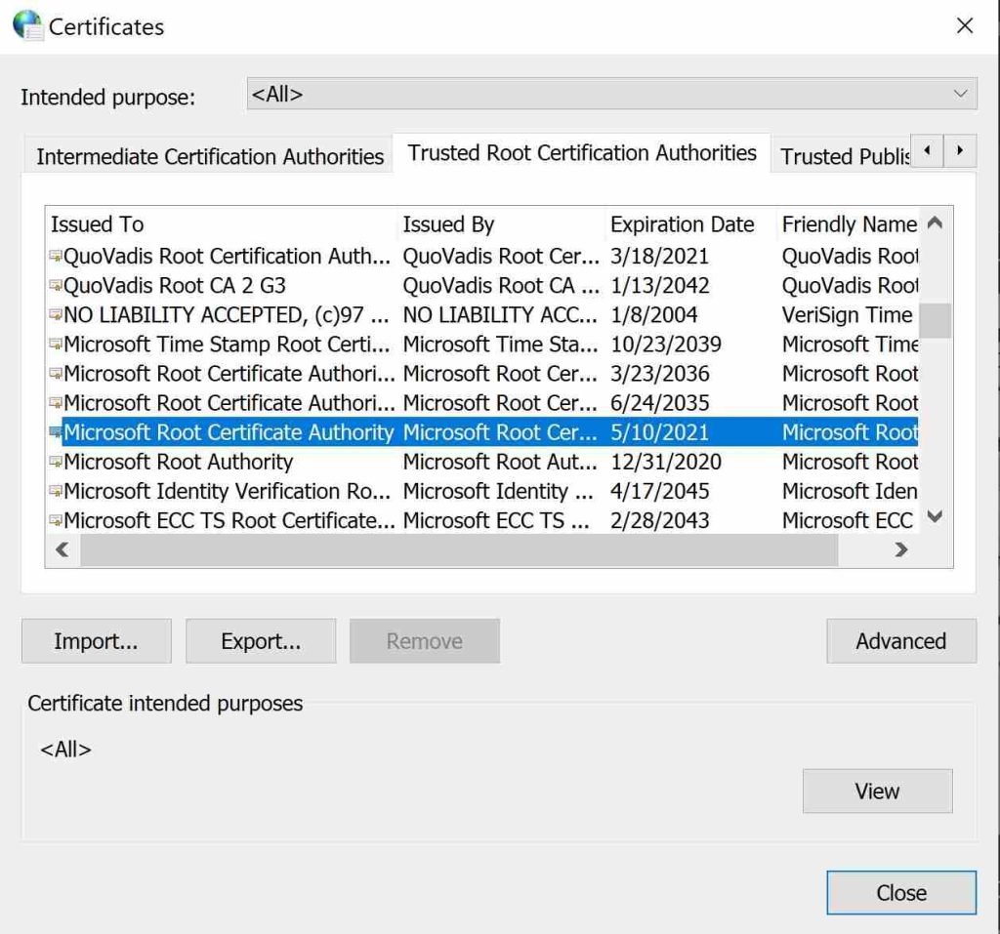Click the Import button
This screenshot has width=1000, height=934.
[x=96, y=641]
